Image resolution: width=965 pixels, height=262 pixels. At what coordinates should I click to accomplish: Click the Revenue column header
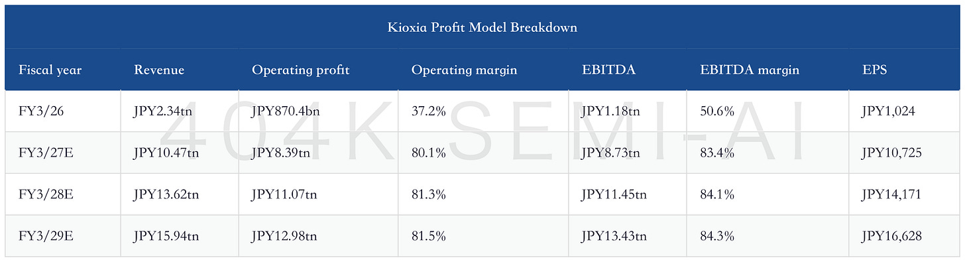159,70
